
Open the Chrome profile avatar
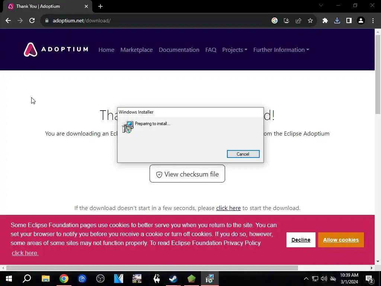click(361, 21)
